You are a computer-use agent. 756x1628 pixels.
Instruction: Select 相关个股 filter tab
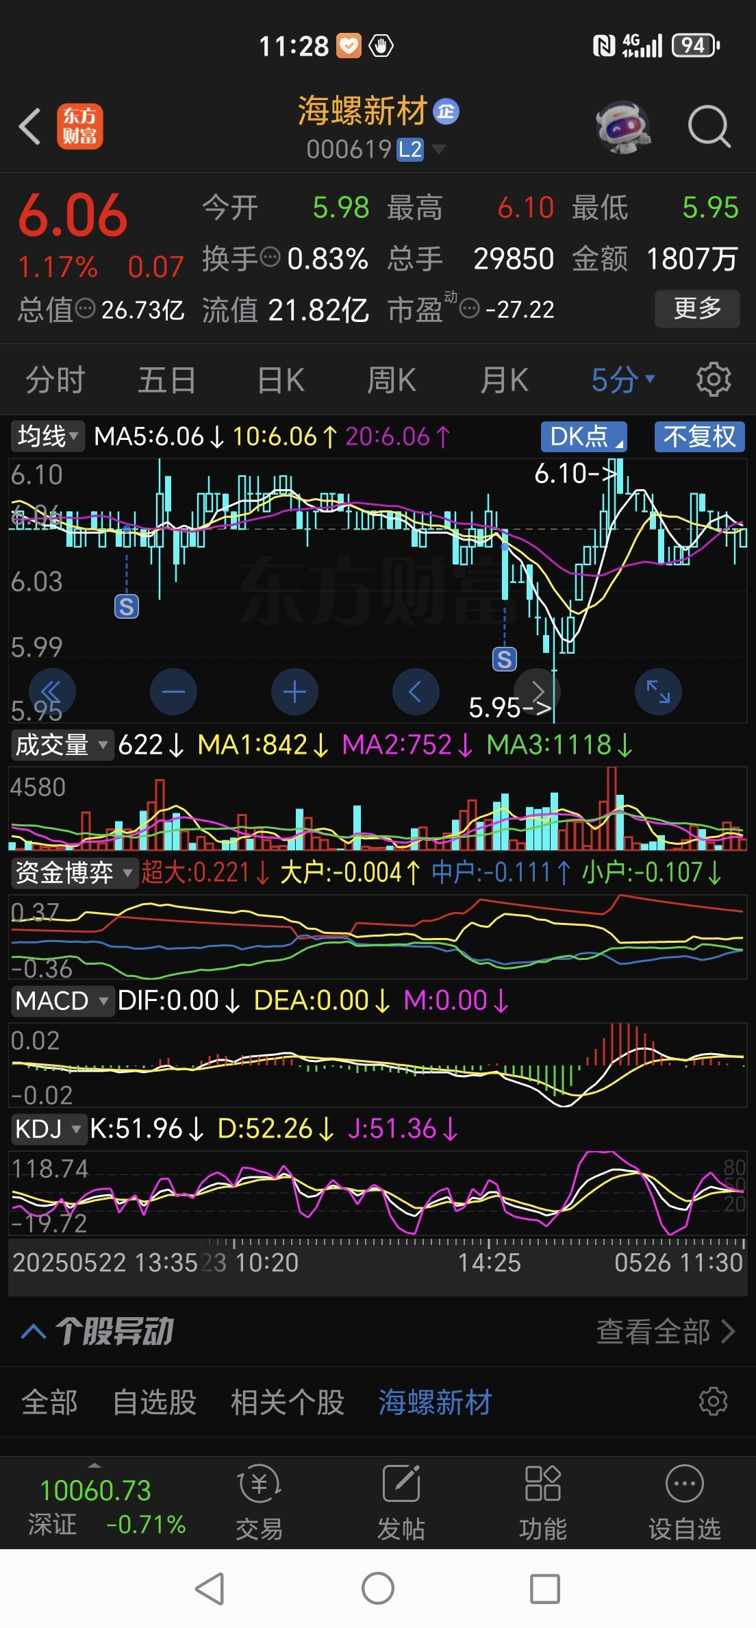(x=288, y=1402)
